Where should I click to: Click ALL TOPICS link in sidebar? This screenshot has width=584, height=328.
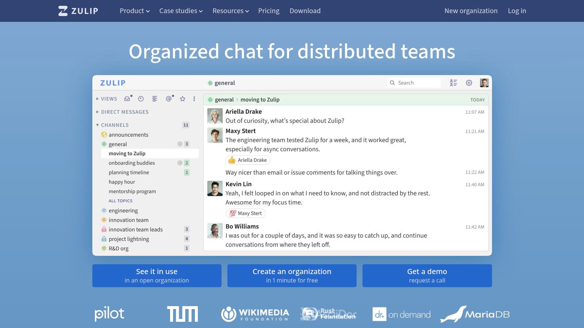point(120,201)
